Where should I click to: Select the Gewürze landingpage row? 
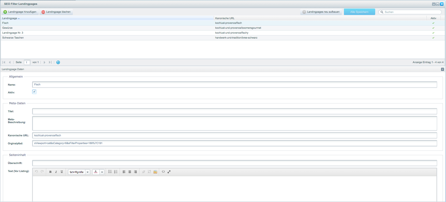click(223, 28)
